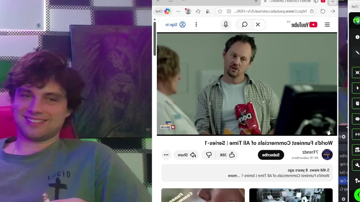View site information lock icon
The image size is (360, 202).
coord(312,11)
